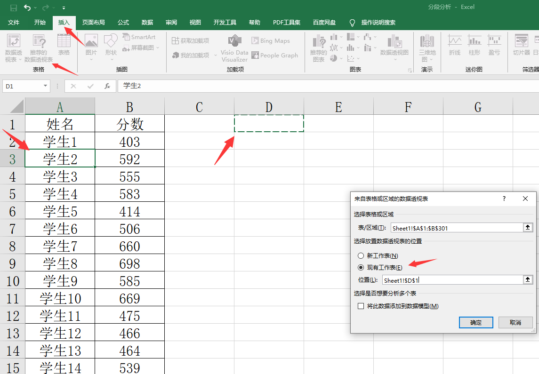Click the 确定 button
This screenshot has height=374, width=539.
click(476, 322)
